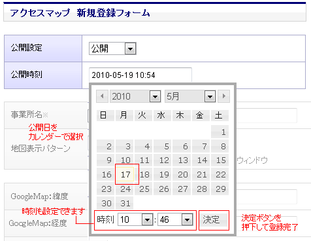Choose day 27 on calendar
Viewport: 311px width, 241px height.
[x=182, y=189]
